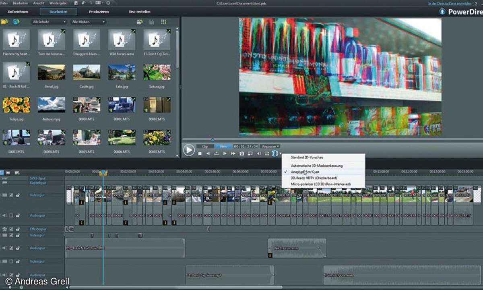483x290 pixels.
Task: Open the Wiedergabe menu
Action: click(59, 3)
